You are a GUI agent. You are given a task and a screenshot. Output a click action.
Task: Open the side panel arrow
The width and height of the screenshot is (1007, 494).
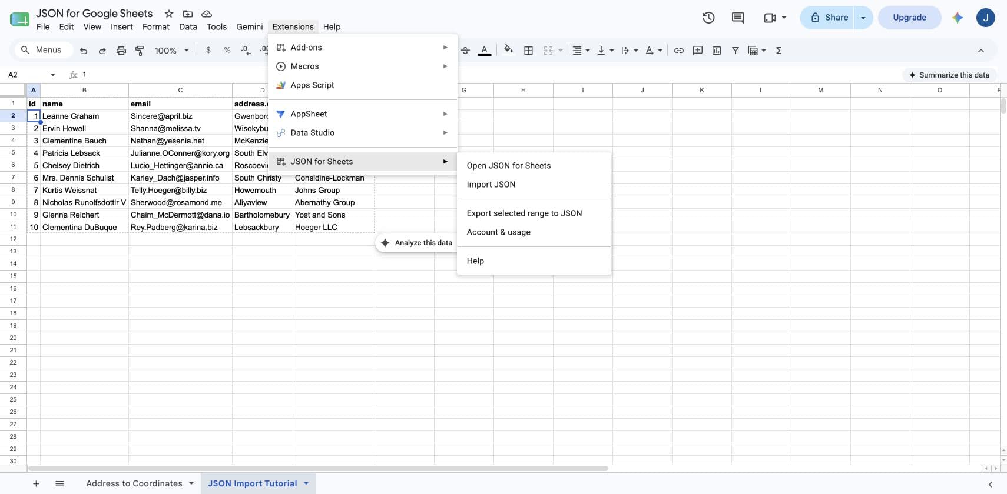pyautogui.click(x=991, y=485)
